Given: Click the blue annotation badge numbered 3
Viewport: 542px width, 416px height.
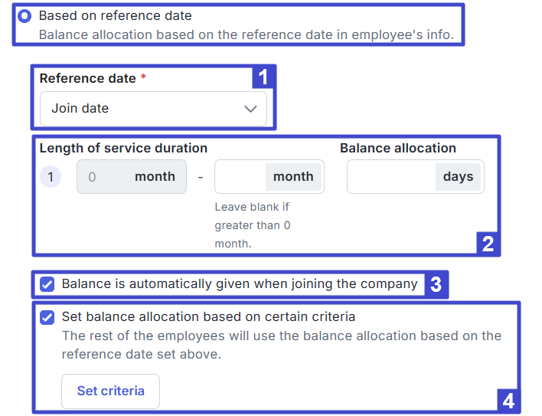Looking at the screenshot, I should coord(436,285).
